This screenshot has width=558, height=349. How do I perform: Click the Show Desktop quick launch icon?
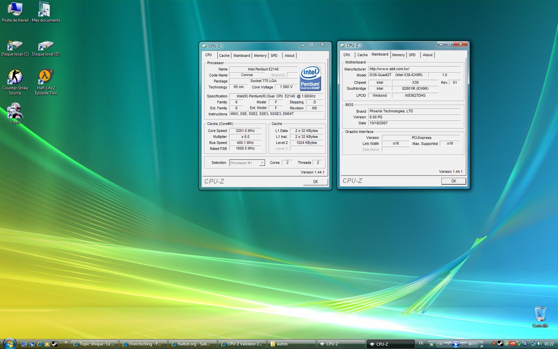coord(24,344)
